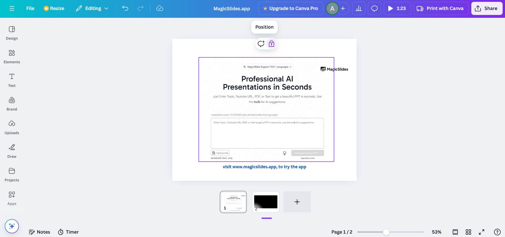Image resolution: width=505 pixels, height=237 pixels.
Task: Open the Elements panel
Action: [x=12, y=57]
